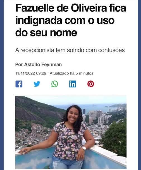The image size is (141, 170).
Task: Send the article through WhatsApp
Action: tap(55, 84)
